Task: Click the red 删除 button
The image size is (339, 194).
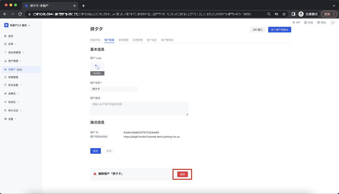Action: click(x=182, y=174)
